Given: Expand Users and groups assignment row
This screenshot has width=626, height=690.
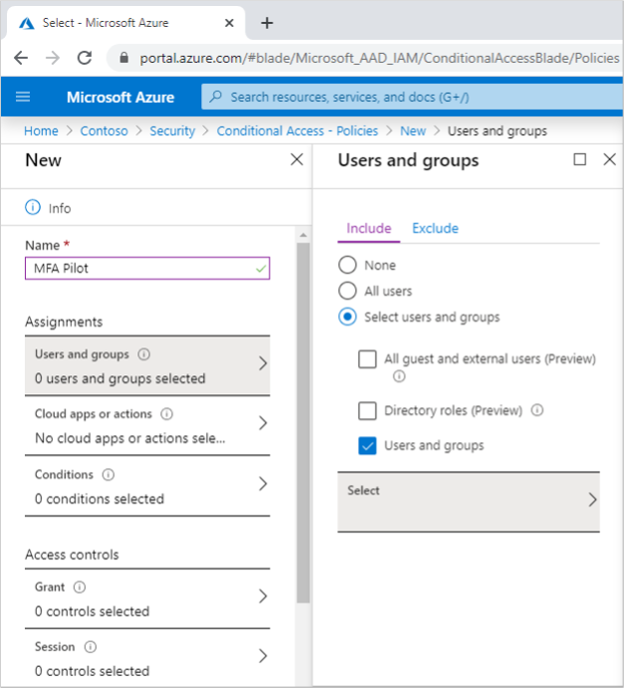Looking at the screenshot, I should coord(147,366).
